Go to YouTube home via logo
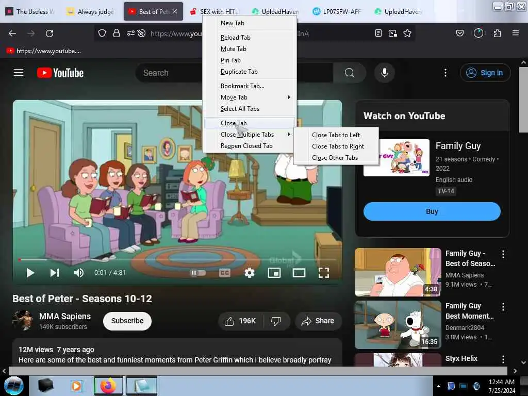Screen dimensions: 528x396 click(x=60, y=73)
